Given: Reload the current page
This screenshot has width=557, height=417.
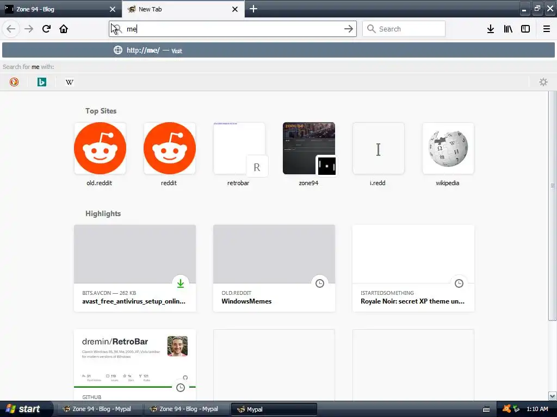Looking at the screenshot, I should 46,29.
